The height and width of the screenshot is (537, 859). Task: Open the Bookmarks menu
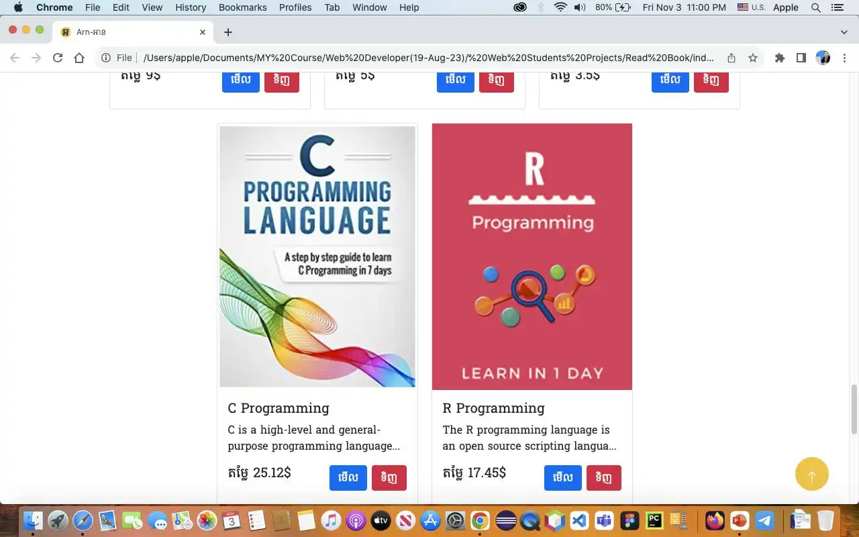coord(242,7)
